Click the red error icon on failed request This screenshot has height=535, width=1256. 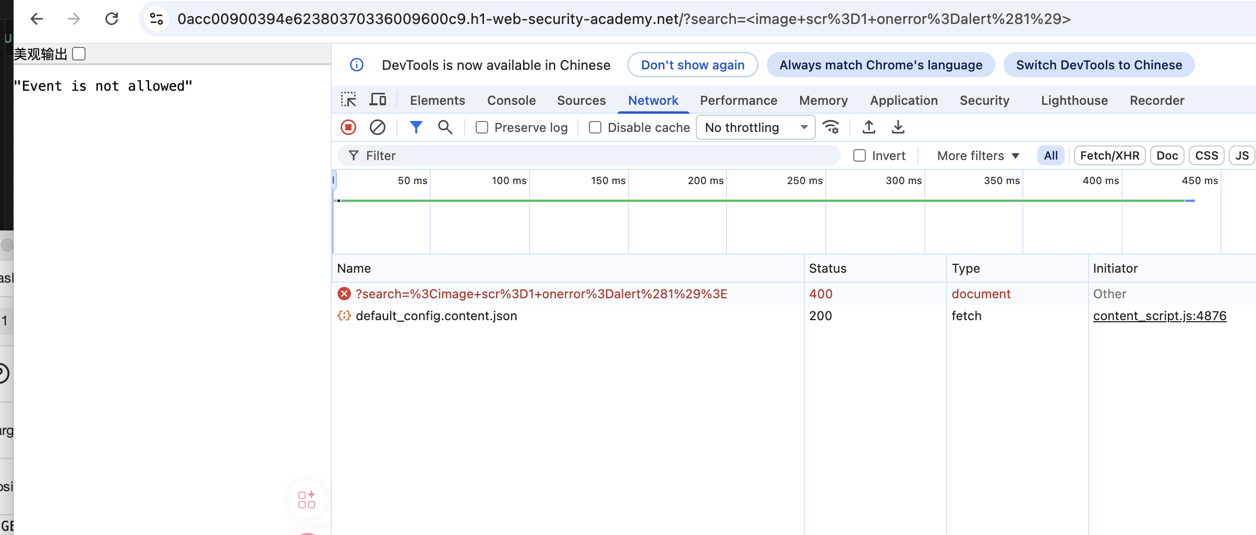[x=344, y=294]
